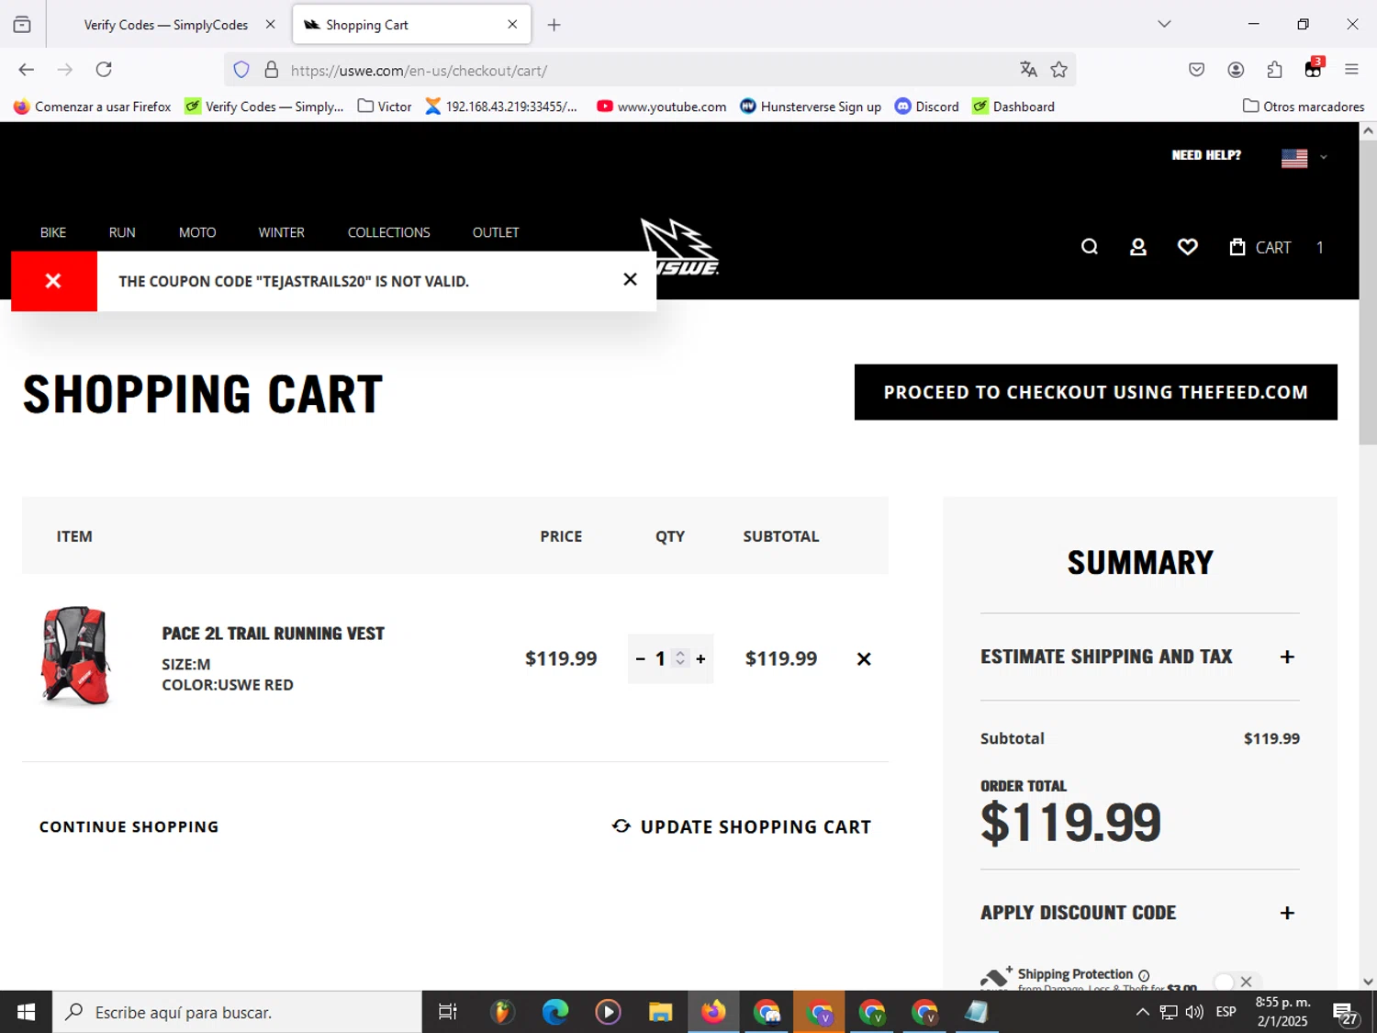Open Pace 2L Trail Running Vest product link
This screenshot has height=1033, width=1377.
click(x=273, y=634)
